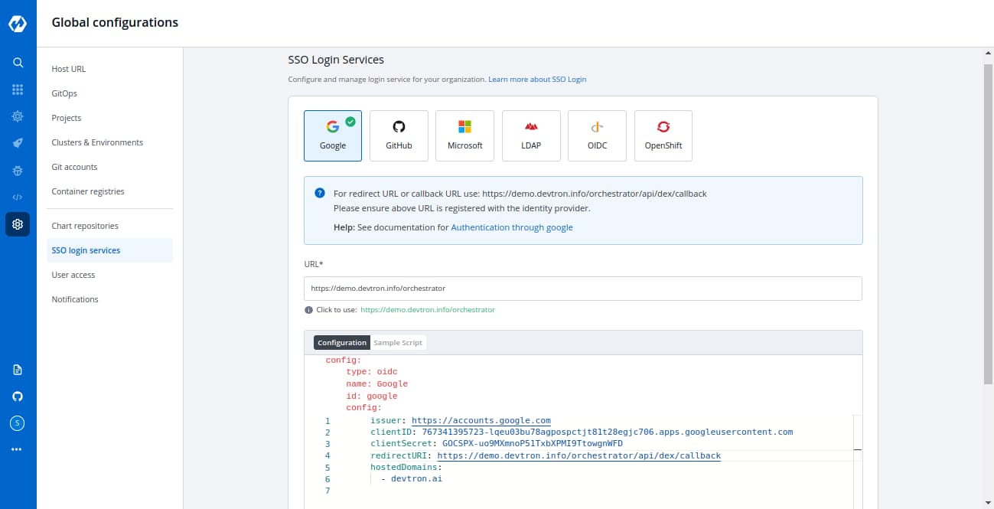Open 'Authentication through google' documentation link
The width and height of the screenshot is (994, 509).
click(x=511, y=227)
